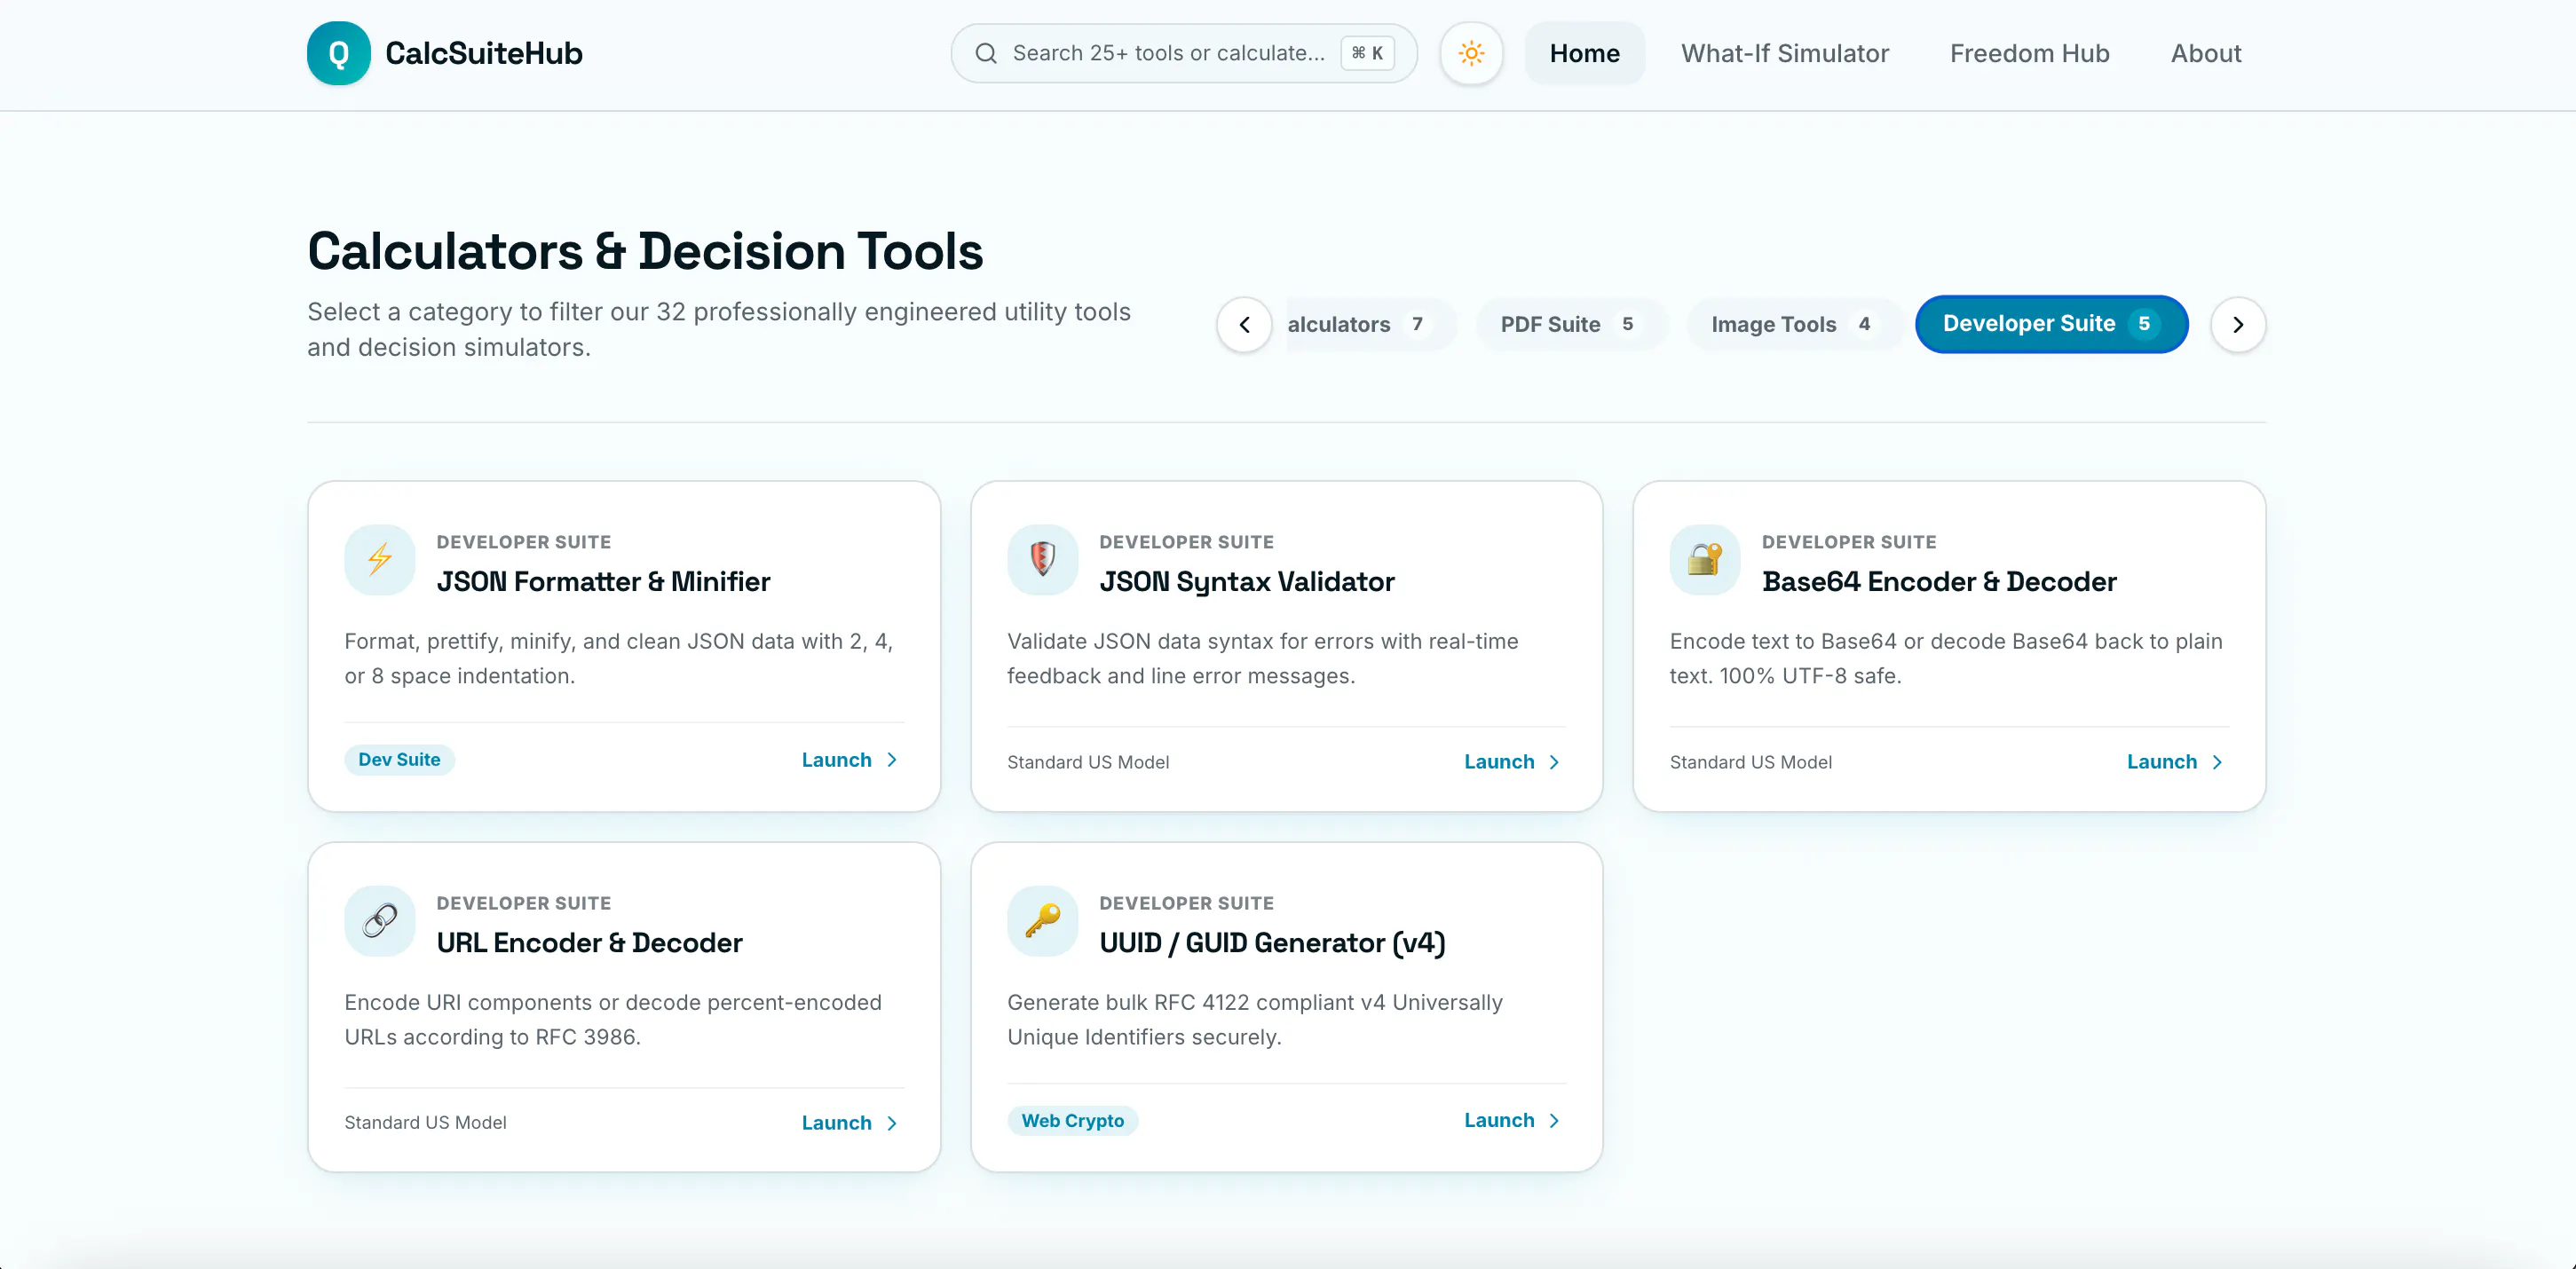Image resolution: width=2576 pixels, height=1269 pixels.
Task: Select the Developer Suite category pill
Action: [x=2051, y=324]
